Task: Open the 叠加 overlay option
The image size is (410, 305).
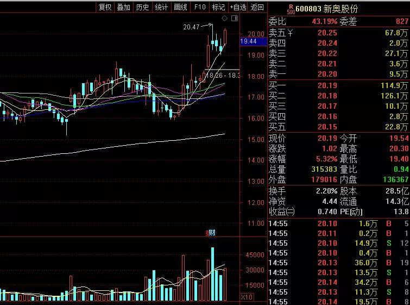Action: click(124, 7)
